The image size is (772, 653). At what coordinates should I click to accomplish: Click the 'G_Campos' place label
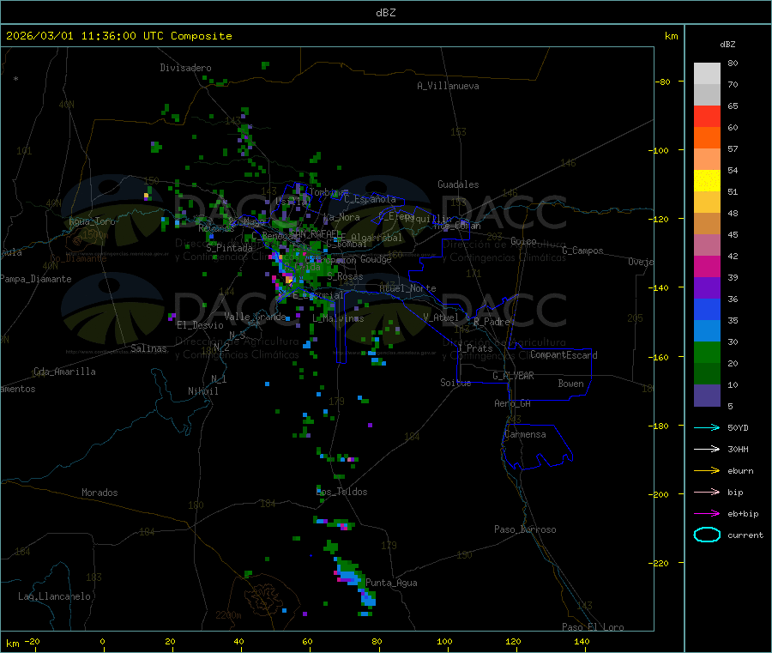(x=582, y=251)
